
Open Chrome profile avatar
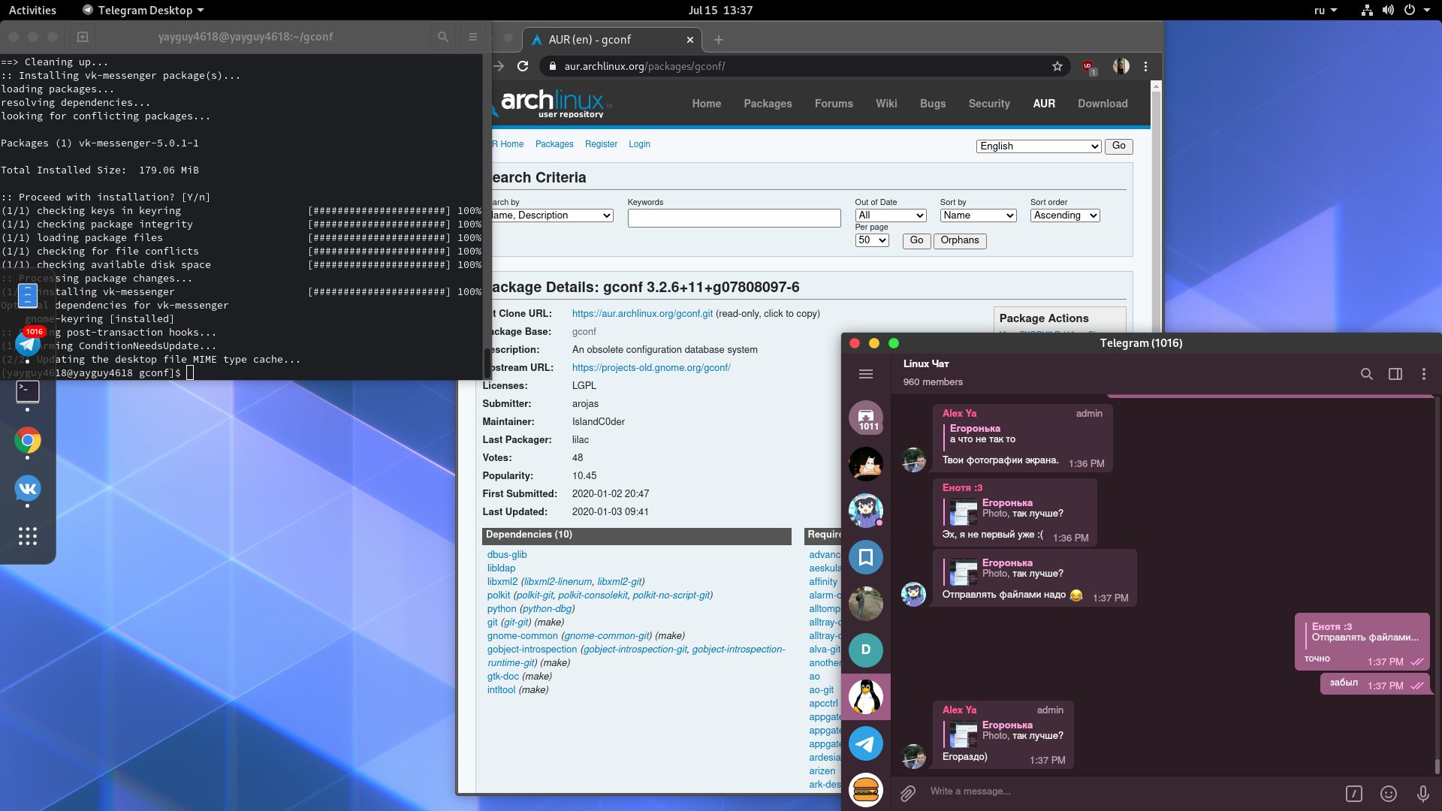(x=1121, y=66)
